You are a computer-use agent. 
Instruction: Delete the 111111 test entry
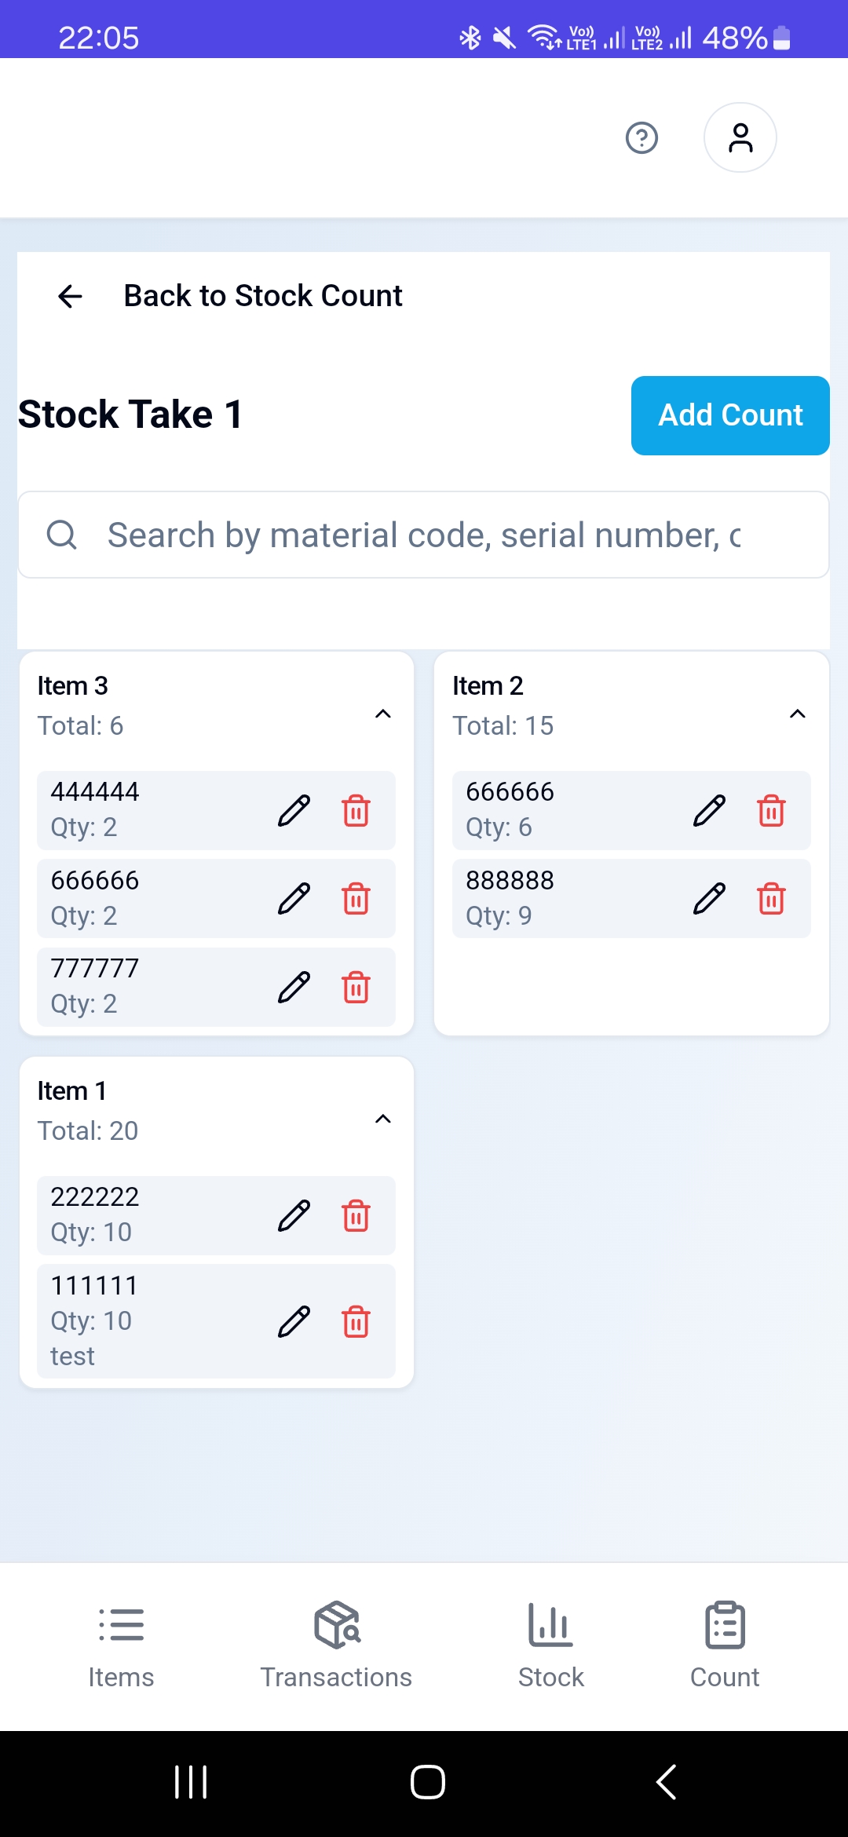tap(356, 1321)
